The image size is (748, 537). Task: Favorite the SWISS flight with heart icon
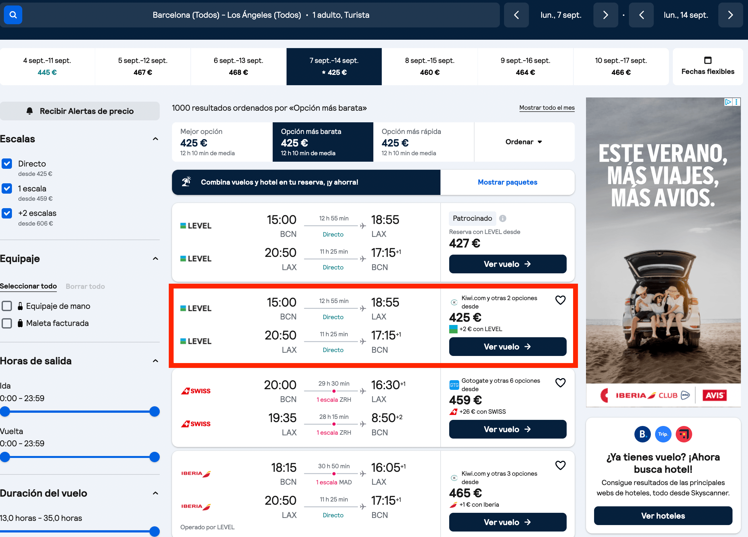(x=560, y=382)
